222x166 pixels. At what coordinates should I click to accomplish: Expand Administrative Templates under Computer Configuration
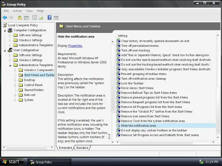[10, 45]
